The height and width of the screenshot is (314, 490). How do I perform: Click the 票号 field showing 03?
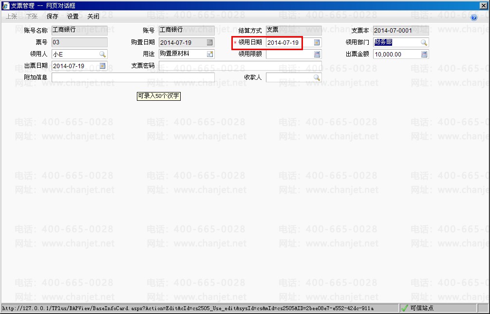click(79, 42)
